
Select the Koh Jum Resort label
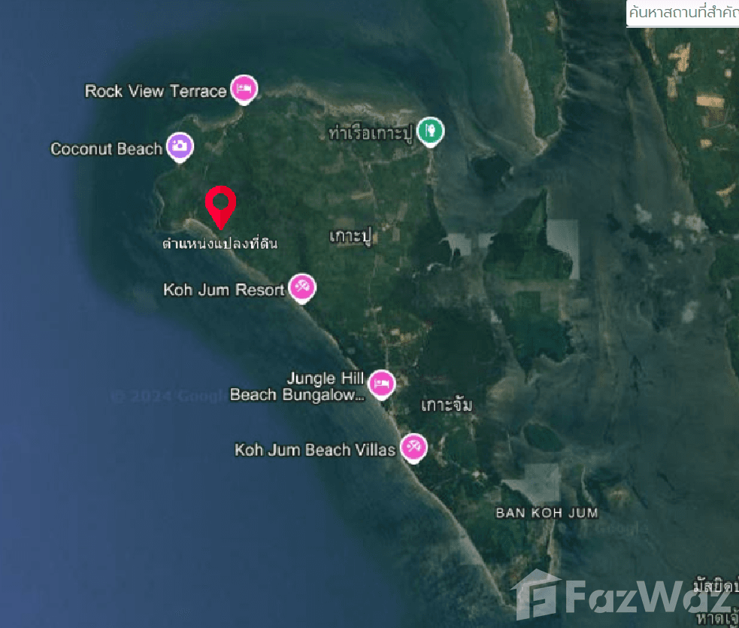224,290
